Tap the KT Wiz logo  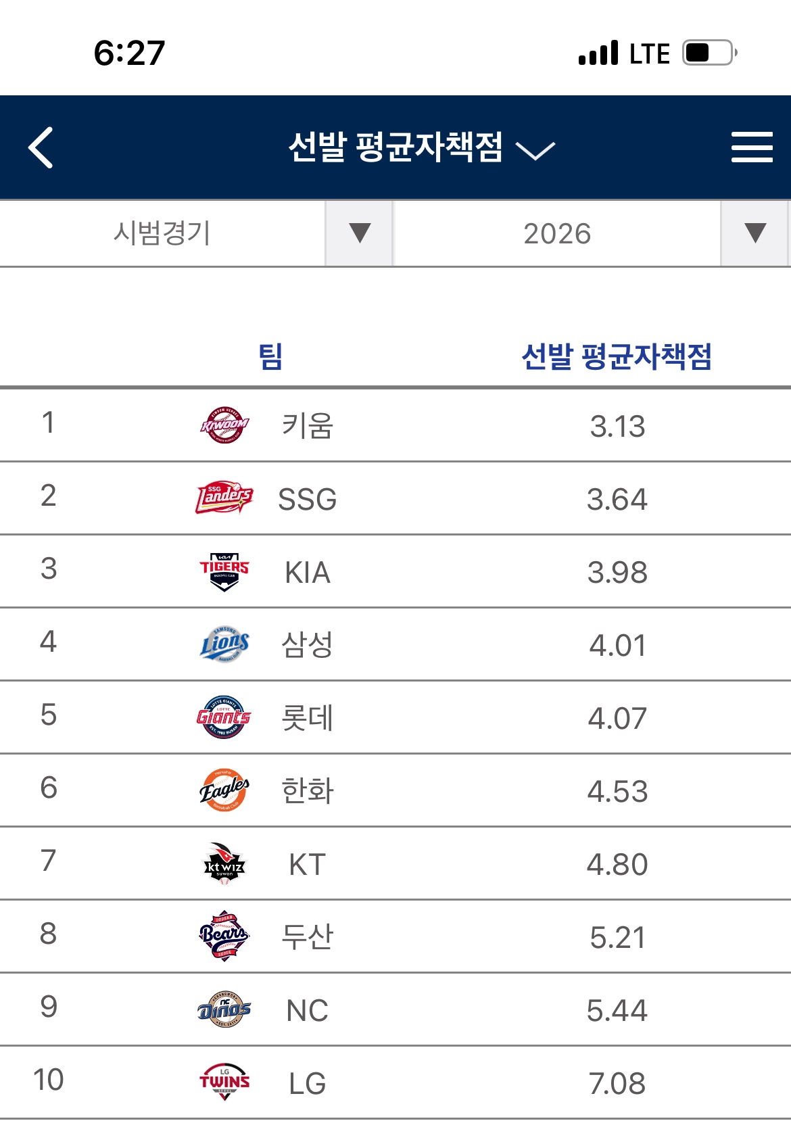[224, 863]
